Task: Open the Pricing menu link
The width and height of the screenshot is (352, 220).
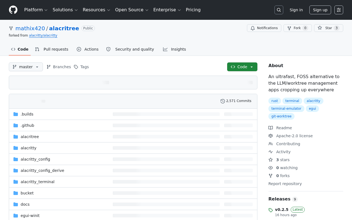Action: 193,10
